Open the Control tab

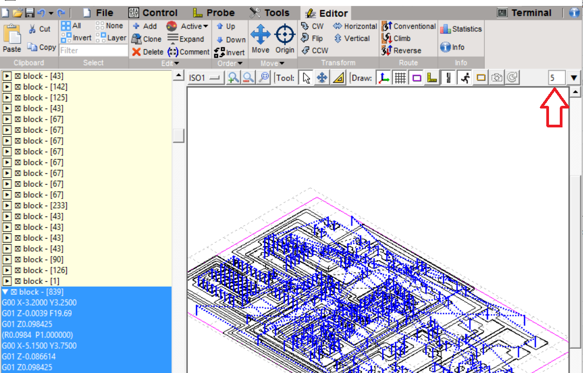[x=153, y=13]
